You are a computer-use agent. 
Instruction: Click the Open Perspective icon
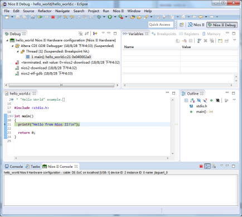[182, 25]
